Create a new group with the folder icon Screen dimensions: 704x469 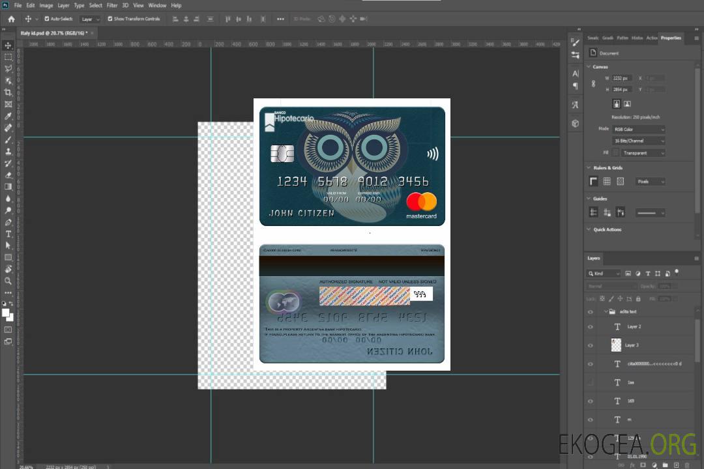point(665,465)
